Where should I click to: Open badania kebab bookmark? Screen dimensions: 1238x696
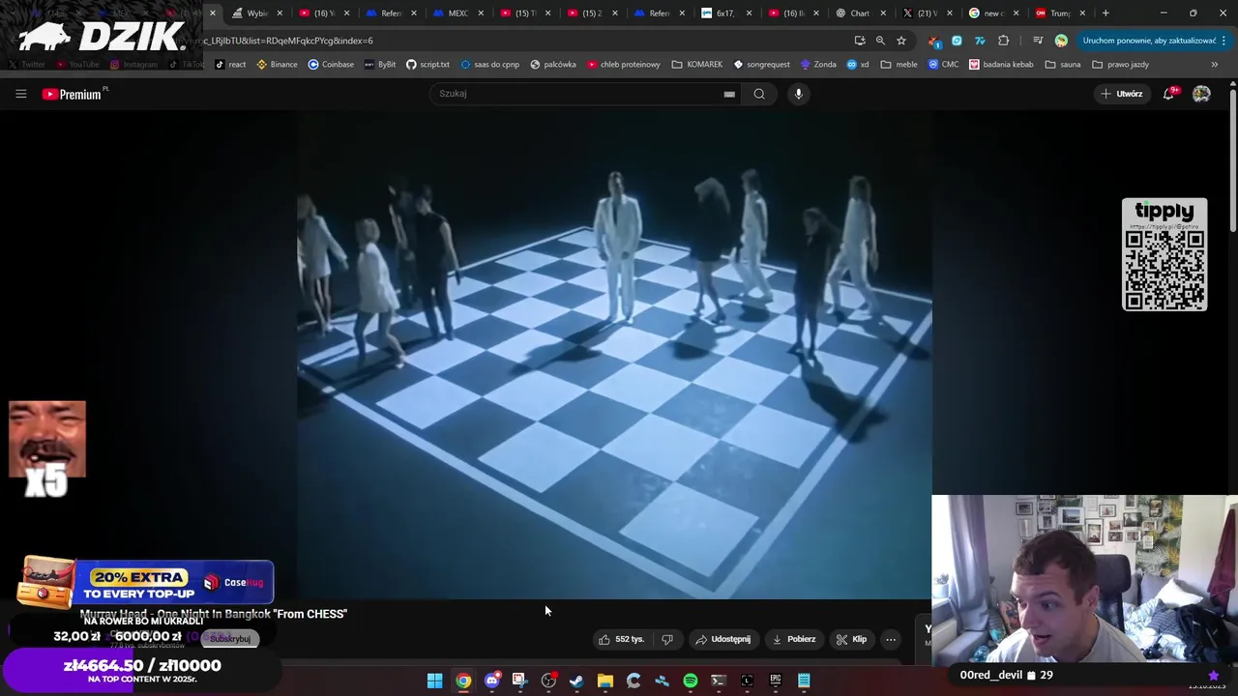click(x=1001, y=65)
